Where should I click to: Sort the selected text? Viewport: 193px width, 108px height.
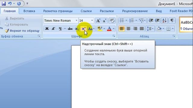point(164,21)
